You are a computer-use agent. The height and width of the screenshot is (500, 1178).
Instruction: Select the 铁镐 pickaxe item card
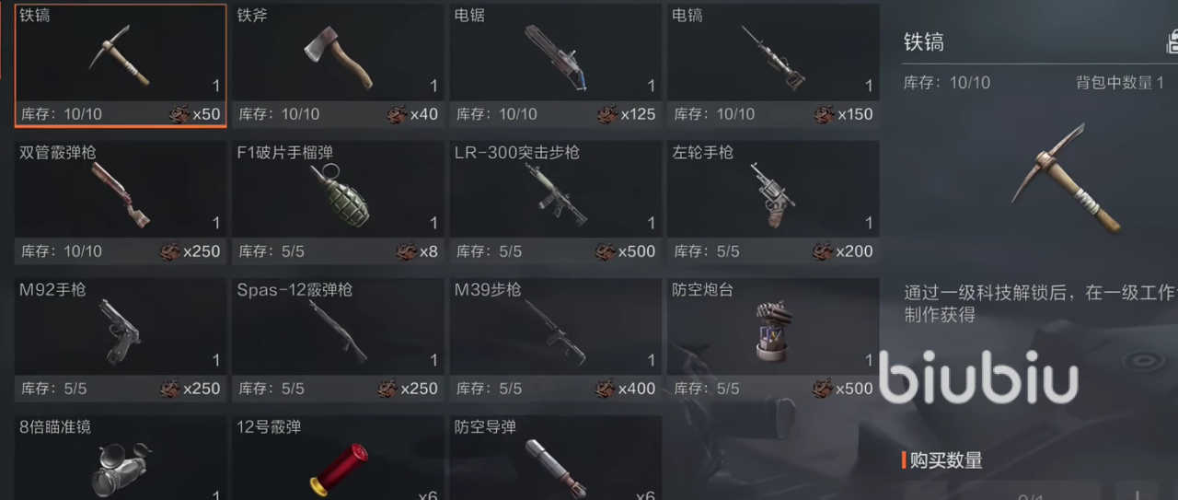[x=121, y=65]
